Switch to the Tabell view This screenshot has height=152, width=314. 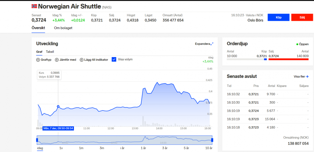pyautogui.click(x=50, y=52)
